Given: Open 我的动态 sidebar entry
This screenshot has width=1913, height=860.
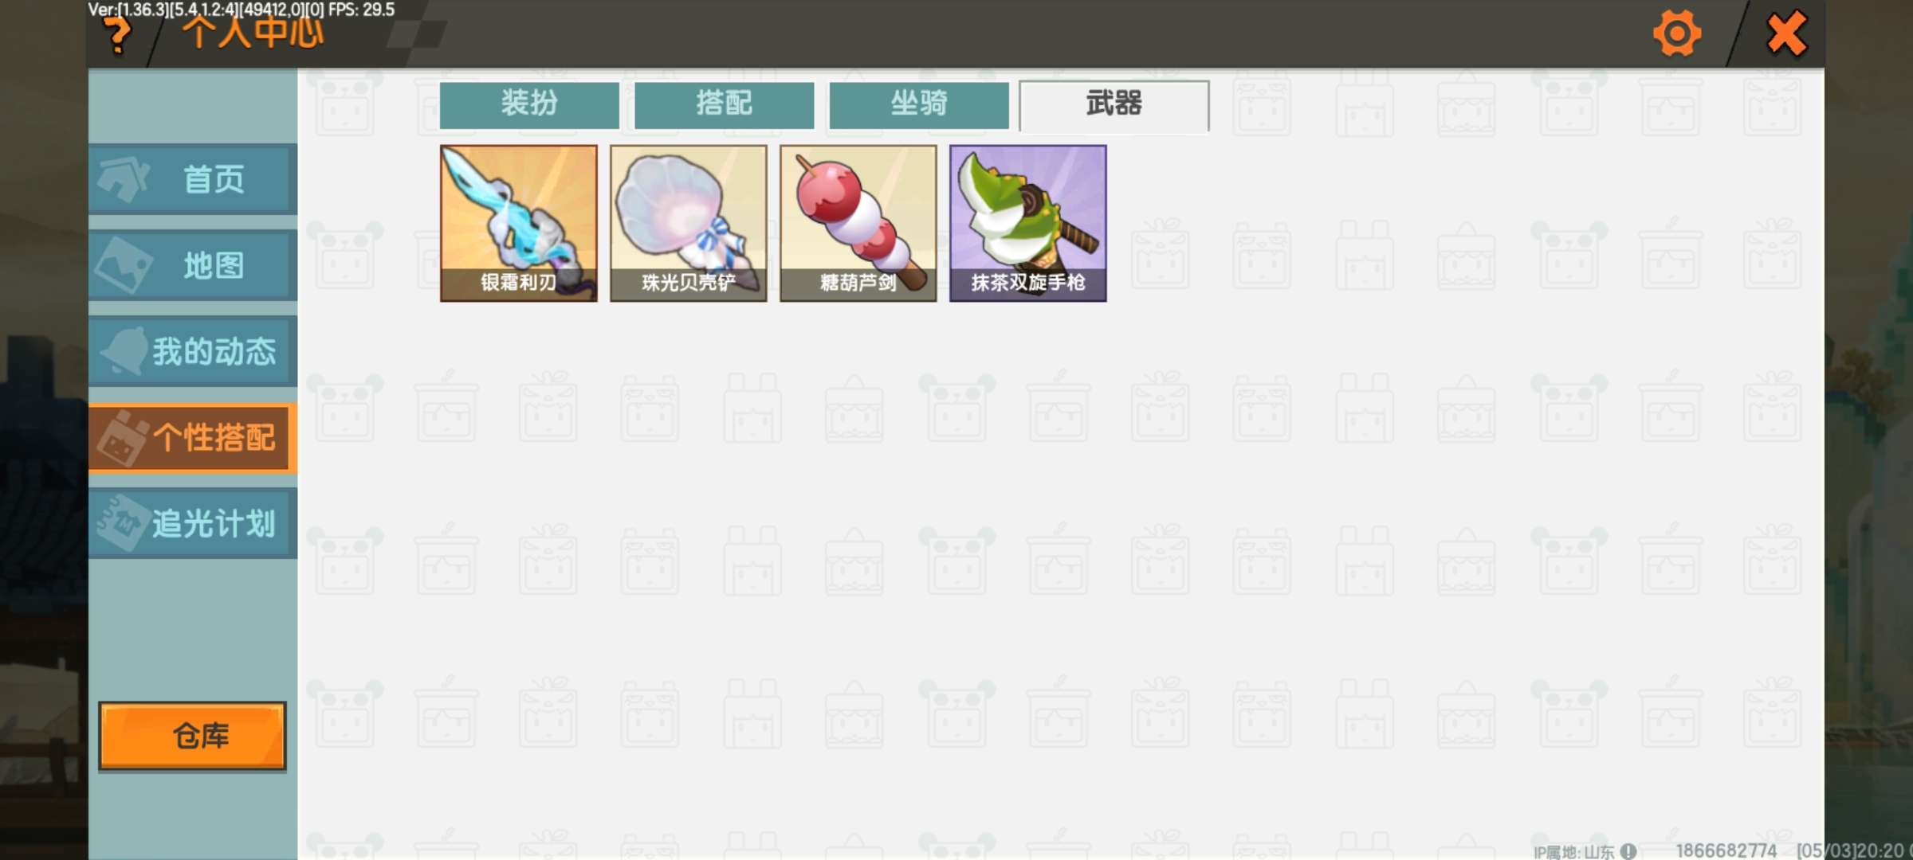Looking at the screenshot, I should (193, 351).
